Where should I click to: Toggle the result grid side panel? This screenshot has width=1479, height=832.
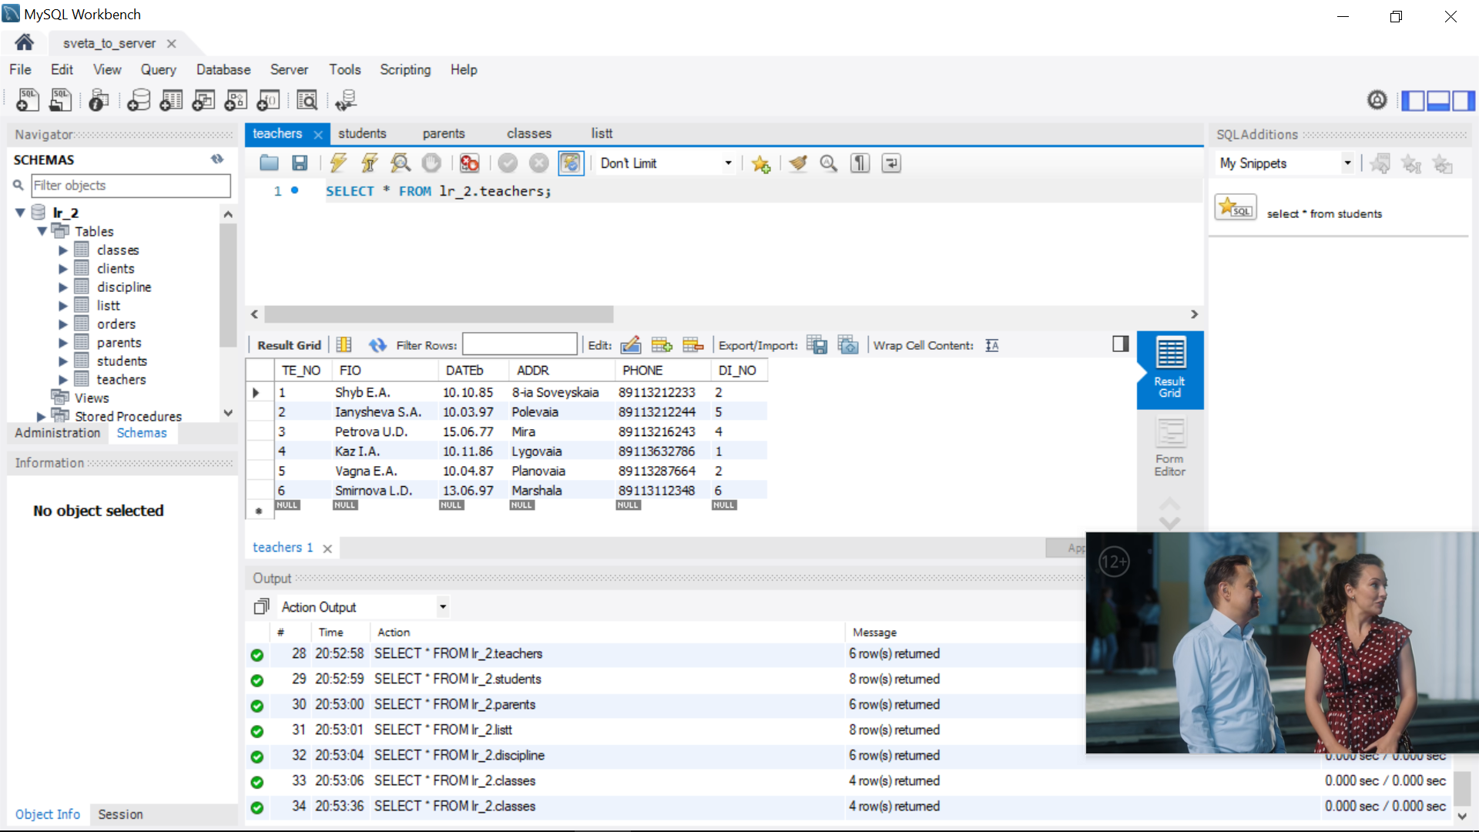pyautogui.click(x=1120, y=344)
